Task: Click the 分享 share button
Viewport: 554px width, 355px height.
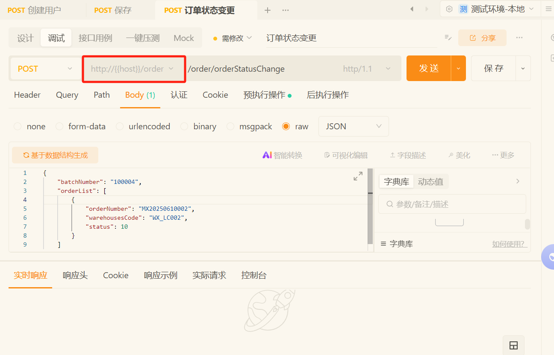Action: 482,38
